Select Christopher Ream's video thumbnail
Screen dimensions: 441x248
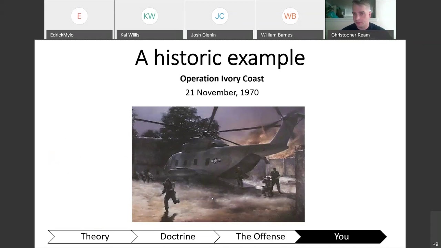tap(360, 20)
